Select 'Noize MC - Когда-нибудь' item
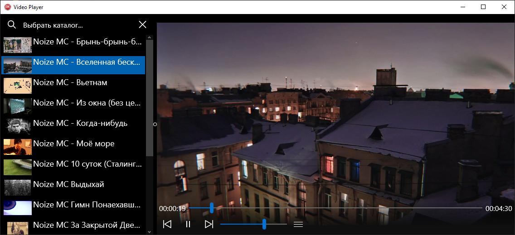515x235 pixels. click(x=73, y=126)
